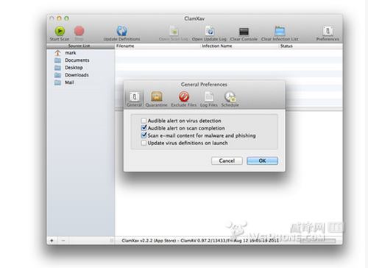Screen dimensions: 368x268
Task: Enable audible alert on virus detection
Action: 144,121
